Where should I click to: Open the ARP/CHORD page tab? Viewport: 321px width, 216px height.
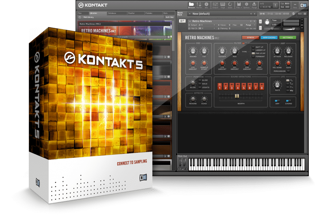(x=269, y=38)
